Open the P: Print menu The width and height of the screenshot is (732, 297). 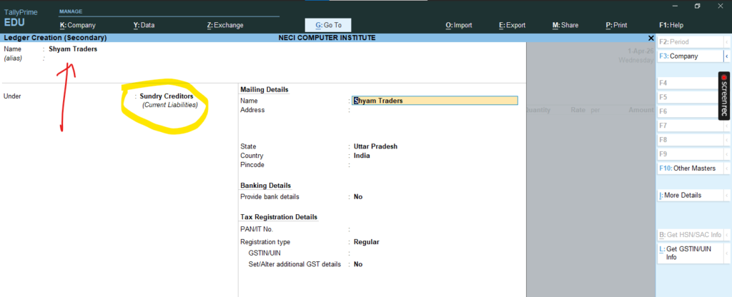(616, 25)
